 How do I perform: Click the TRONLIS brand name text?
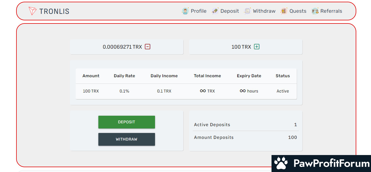click(54, 11)
